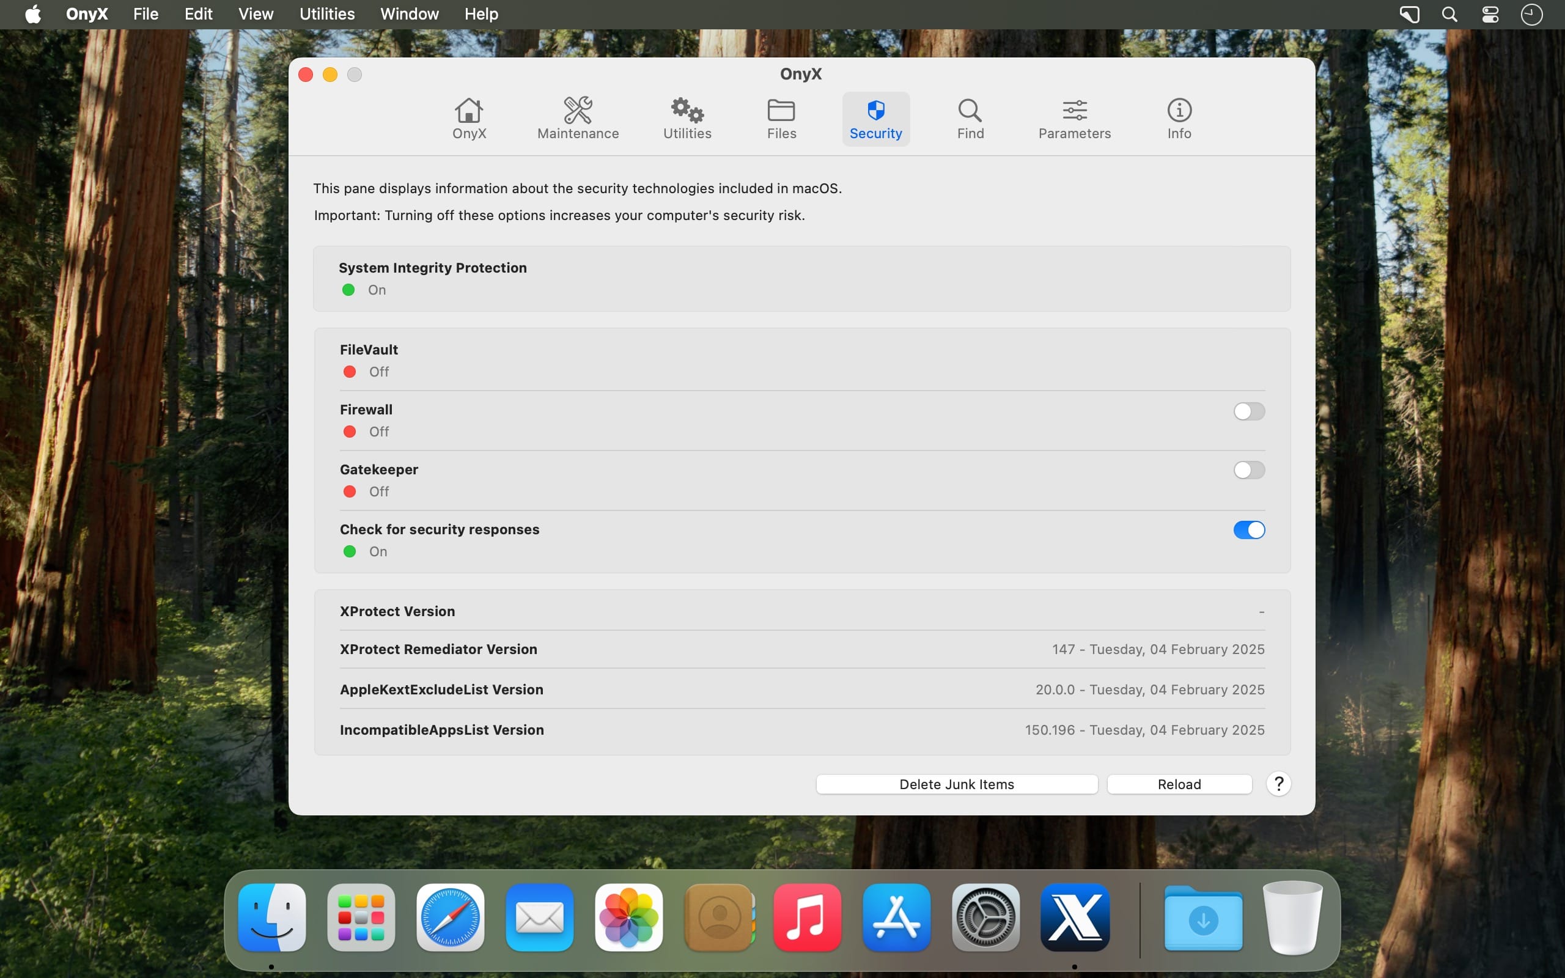
Task: Open System Settings from the Dock
Action: (985, 917)
